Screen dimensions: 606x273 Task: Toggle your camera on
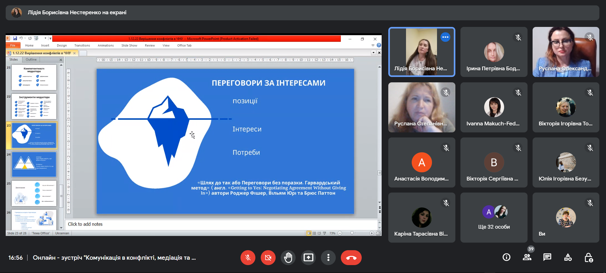(x=268, y=257)
